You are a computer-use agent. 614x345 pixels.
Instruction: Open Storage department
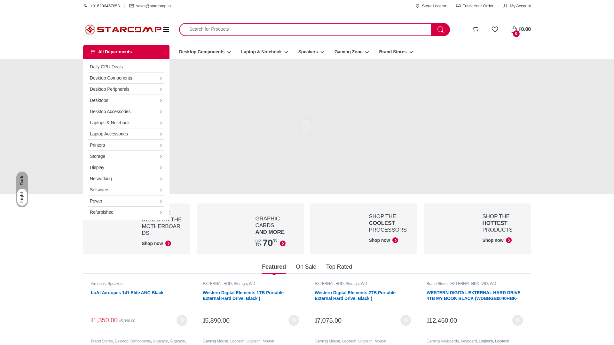click(x=126, y=156)
